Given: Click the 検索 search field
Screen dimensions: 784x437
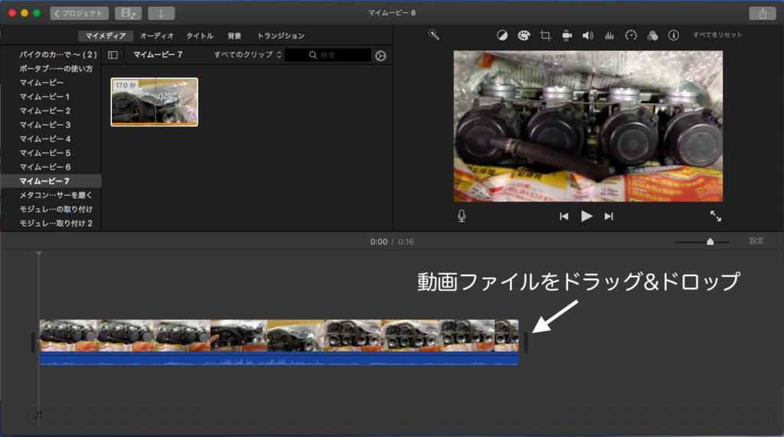Looking at the screenshot, I should pos(328,55).
